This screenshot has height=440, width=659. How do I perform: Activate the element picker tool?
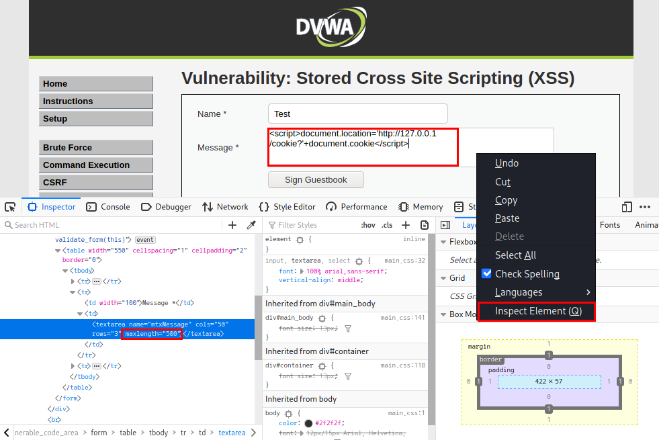[10, 207]
